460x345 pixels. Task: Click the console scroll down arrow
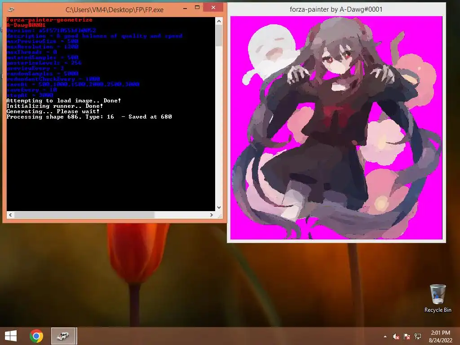[x=219, y=208]
